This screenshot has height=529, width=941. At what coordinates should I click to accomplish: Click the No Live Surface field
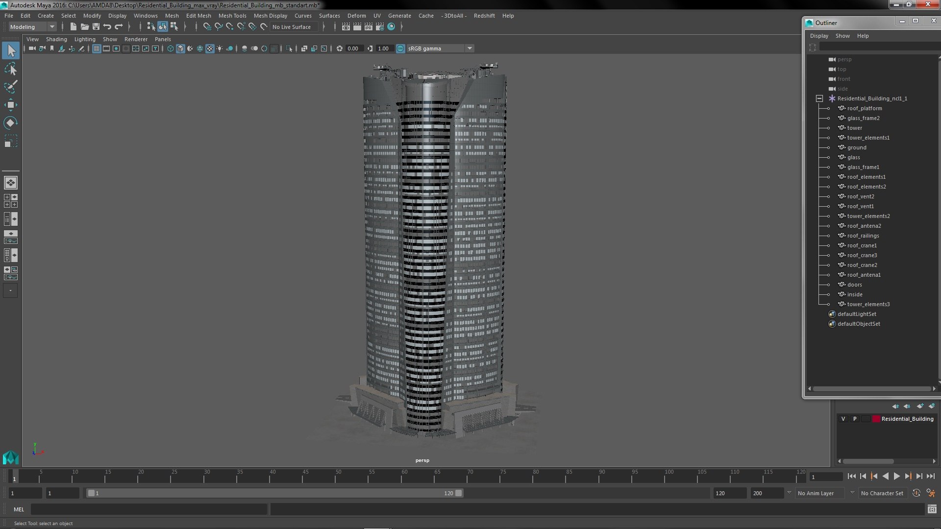(x=295, y=27)
